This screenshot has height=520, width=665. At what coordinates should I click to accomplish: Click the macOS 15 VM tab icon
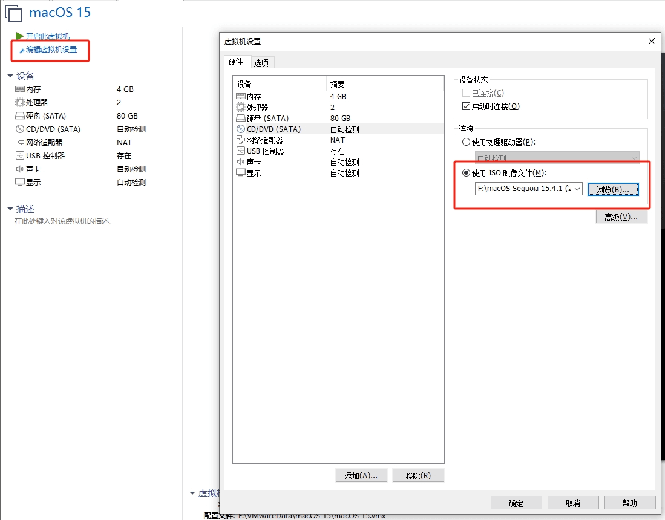click(13, 13)
